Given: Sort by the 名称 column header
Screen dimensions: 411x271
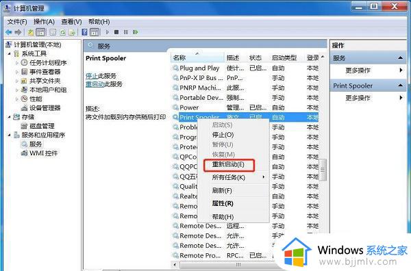Looking at the screenshot, I should (198, 57).
